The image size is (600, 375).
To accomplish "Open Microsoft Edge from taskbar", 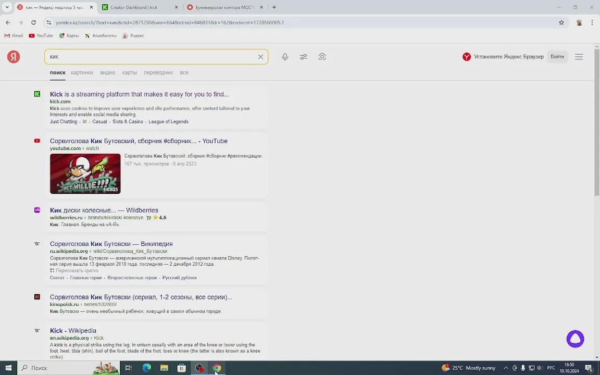I will (x=146, y=368).
